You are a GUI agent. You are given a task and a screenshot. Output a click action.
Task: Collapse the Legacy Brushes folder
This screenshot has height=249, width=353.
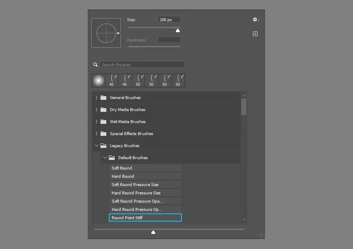point(96,146)
